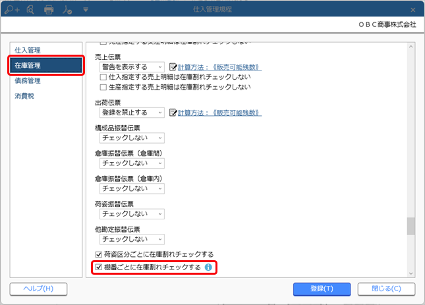Screen dimensions: 425x305
Task: Click the printer icon in toolbar
Action: coord(49,10)
